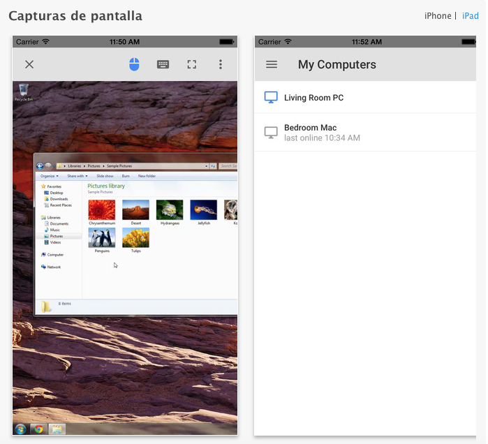Viewport: 488px width, 444px height.
Task: Open the hamburger menu beside My Computers
Action: click(272, 64)
